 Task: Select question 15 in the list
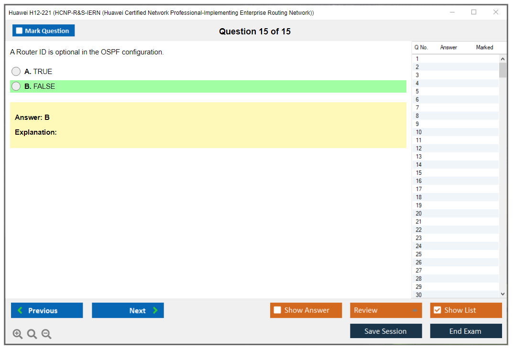[x=419, y=173]
